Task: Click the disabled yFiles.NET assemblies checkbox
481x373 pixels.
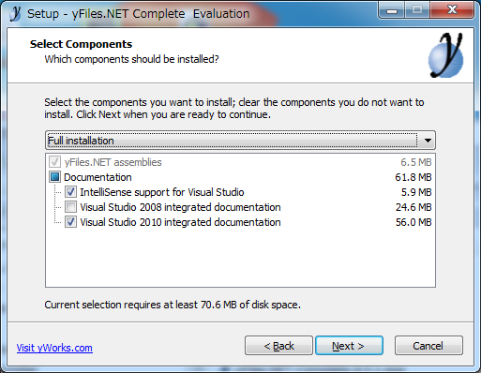Action: [54, 162]
